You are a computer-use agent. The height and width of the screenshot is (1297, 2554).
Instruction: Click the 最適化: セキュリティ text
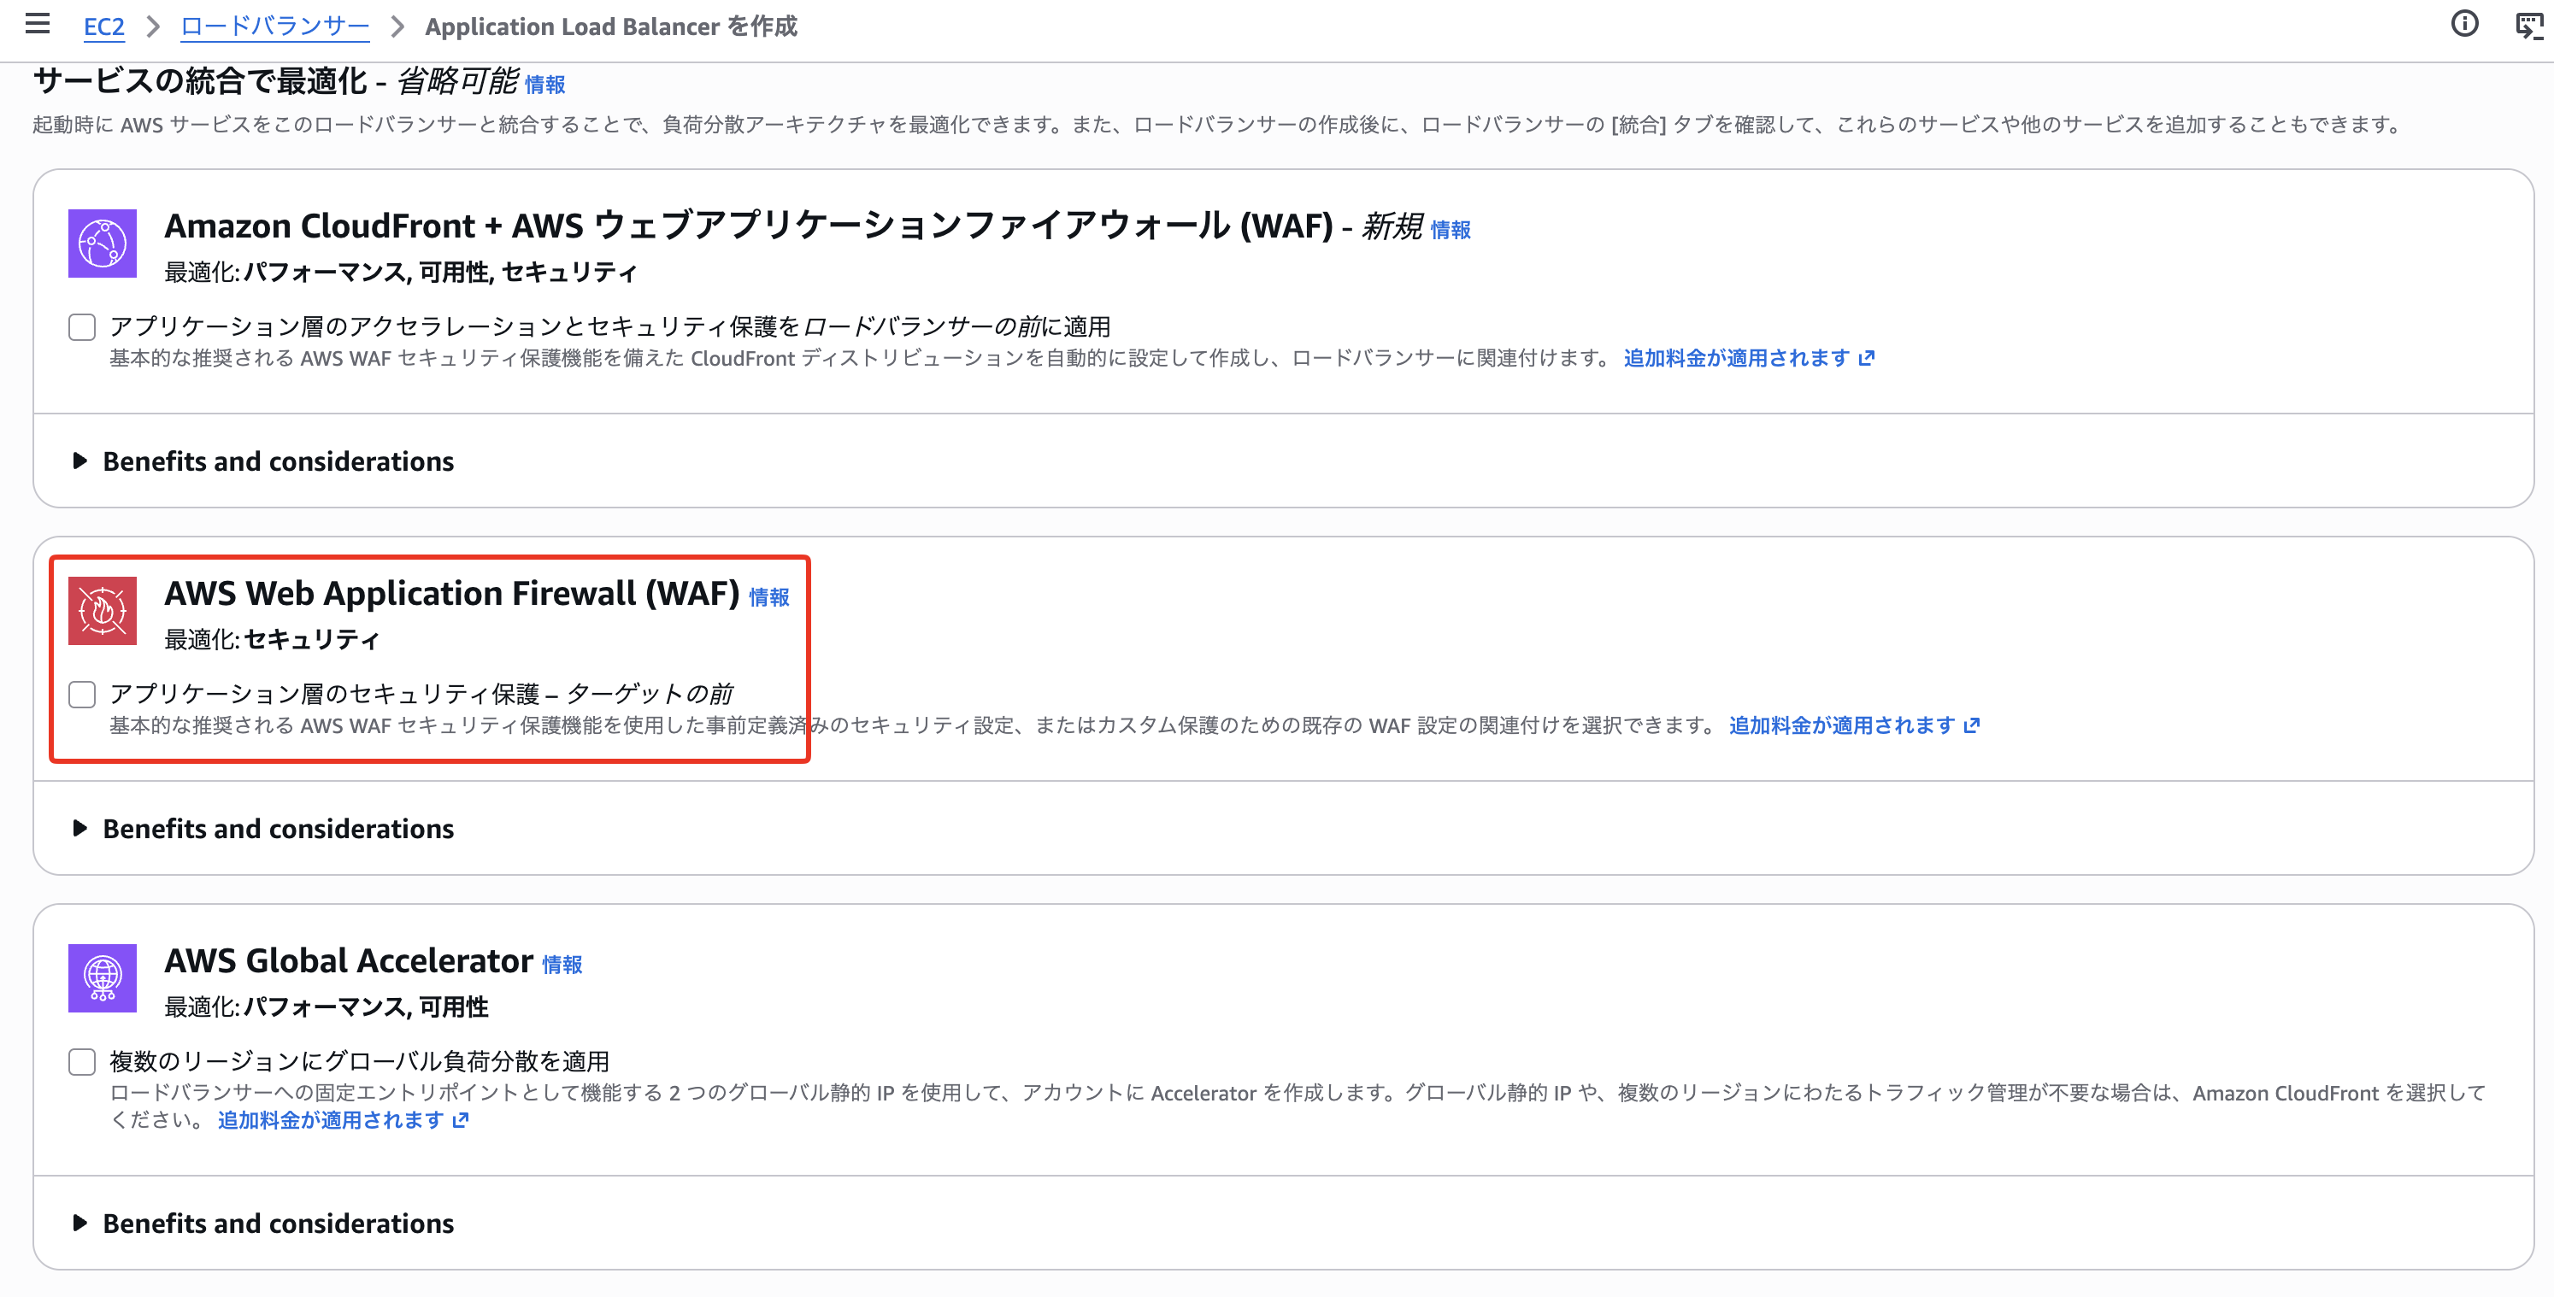(272, 640)
